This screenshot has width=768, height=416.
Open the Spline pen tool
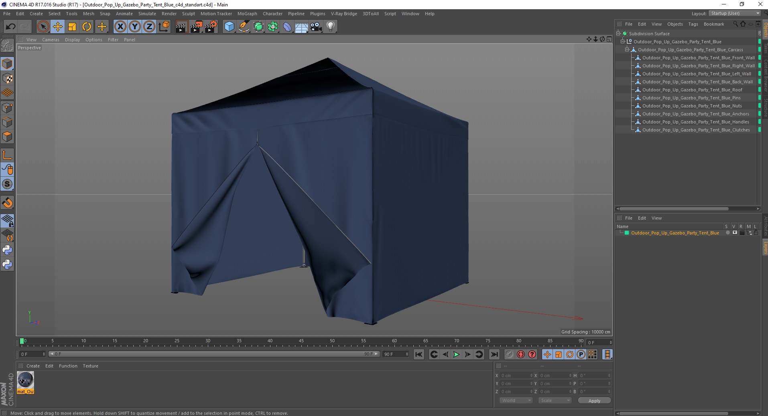pyautogui.click(x=244, y=27)
